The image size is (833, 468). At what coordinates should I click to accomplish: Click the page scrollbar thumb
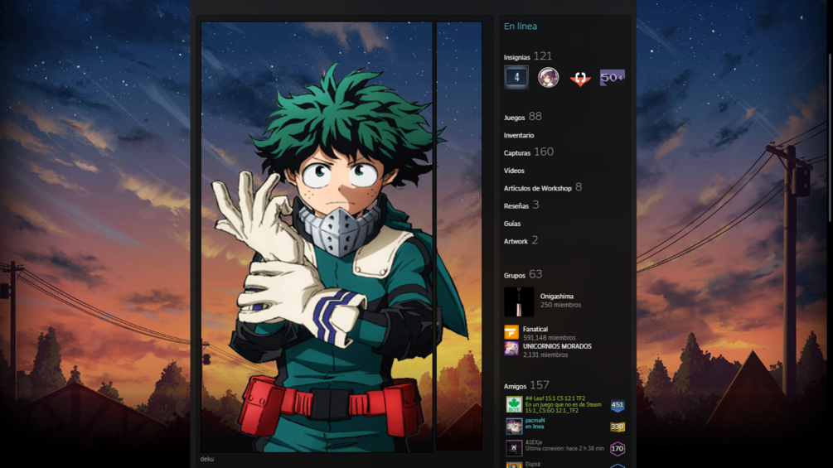point(830,138)
